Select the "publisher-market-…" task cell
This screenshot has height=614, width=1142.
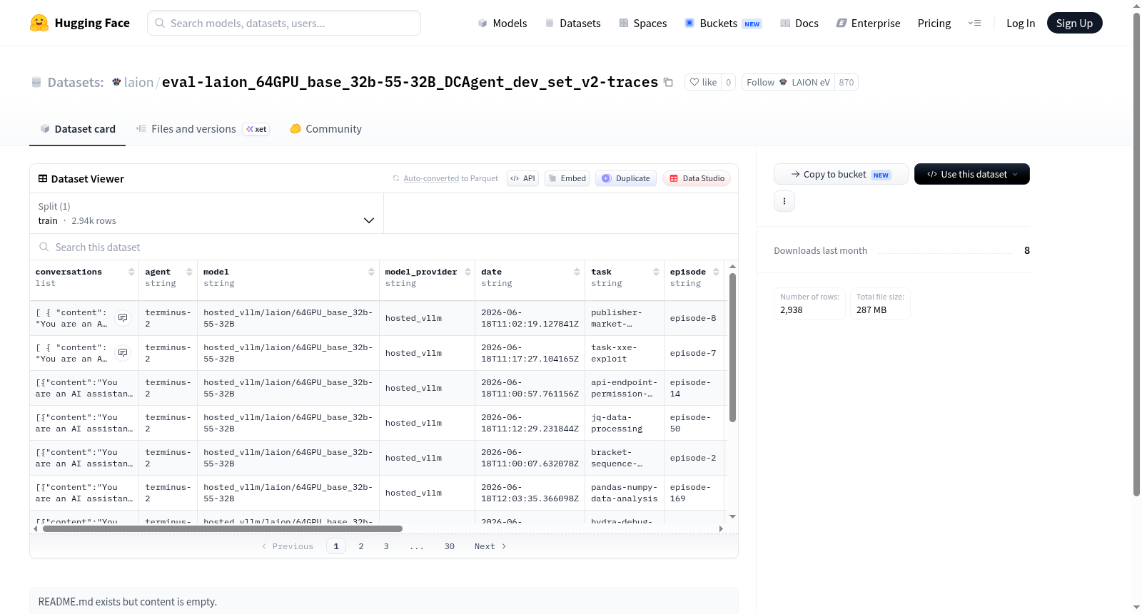tap(625, 318)
